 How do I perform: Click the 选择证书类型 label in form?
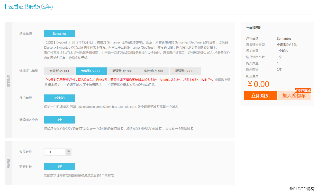29,71
